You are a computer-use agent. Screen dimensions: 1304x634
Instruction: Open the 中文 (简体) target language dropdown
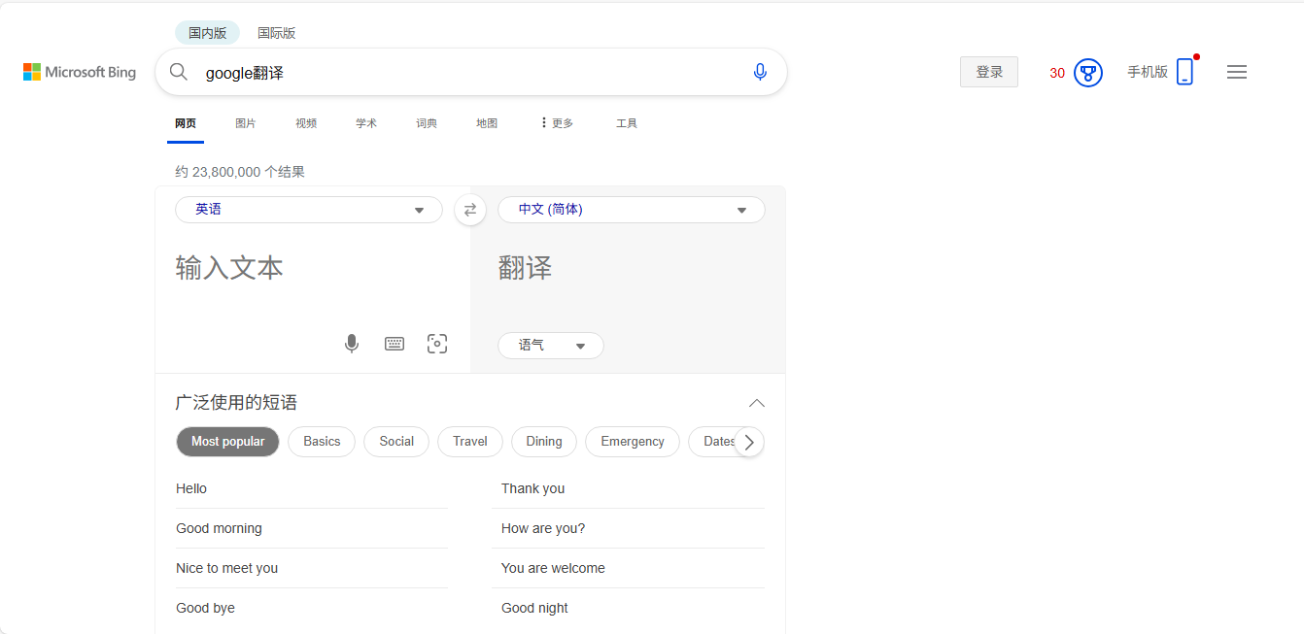[632, 210]
